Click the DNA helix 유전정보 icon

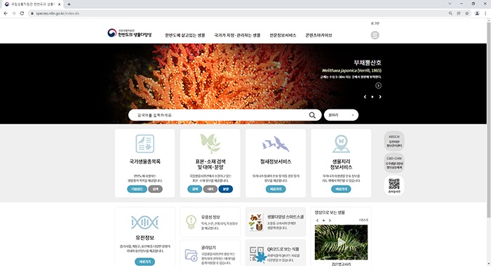coord(144,222)
